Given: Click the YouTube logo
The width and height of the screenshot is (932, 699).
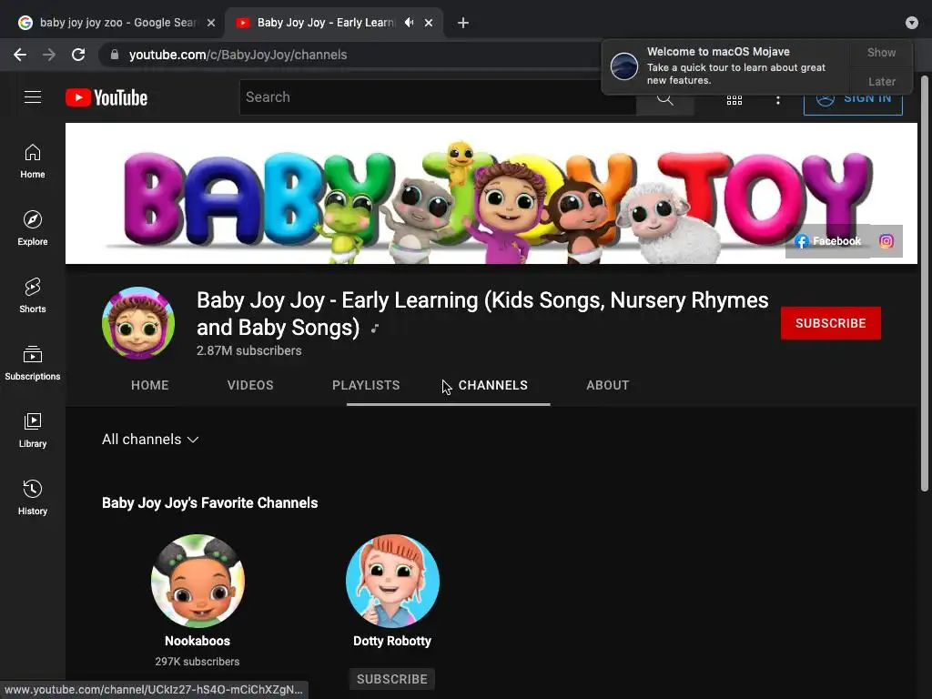Looking at the screenshot, I should click(x=106, y=97).
